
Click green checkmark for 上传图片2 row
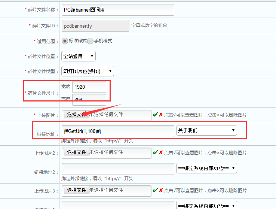click(x=155, y=152)
